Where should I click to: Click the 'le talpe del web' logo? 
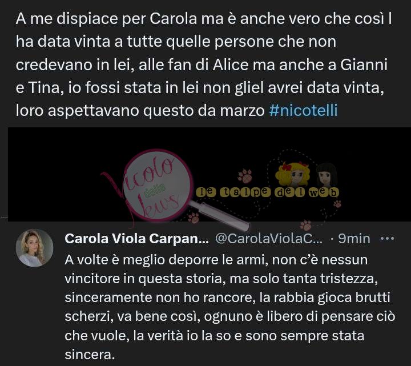(x=267, y=192)
